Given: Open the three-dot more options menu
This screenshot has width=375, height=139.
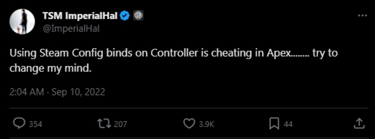Looking at the screenshot, I should (362, 16).
